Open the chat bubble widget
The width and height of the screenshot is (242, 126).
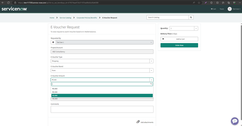[235, 121]
